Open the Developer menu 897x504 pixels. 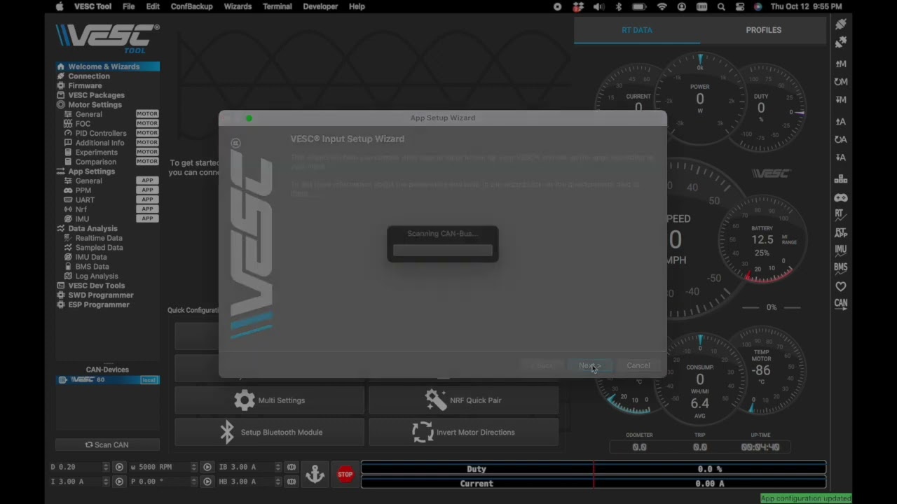pos(320,6)
